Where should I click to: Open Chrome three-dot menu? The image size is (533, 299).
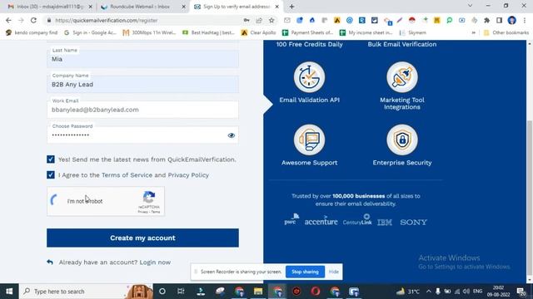click(x=525, y=20)
